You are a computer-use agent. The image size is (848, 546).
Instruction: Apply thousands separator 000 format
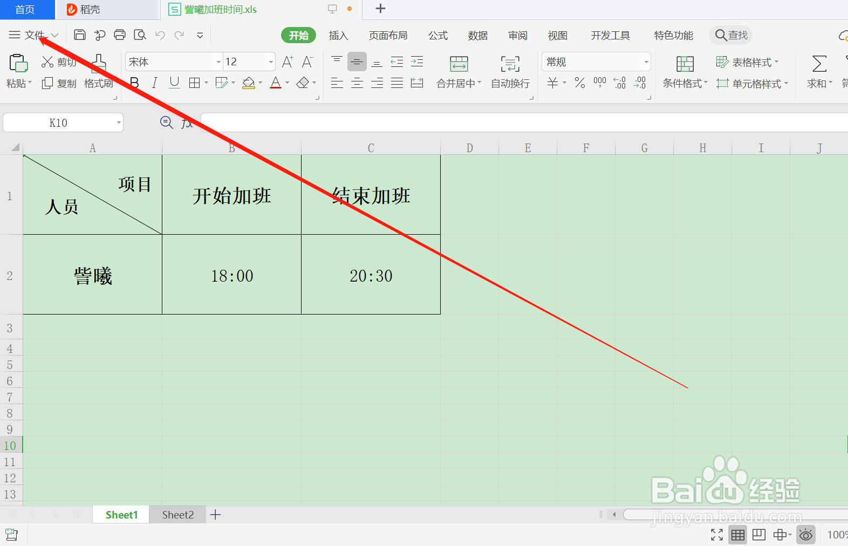tap(600, 83)
